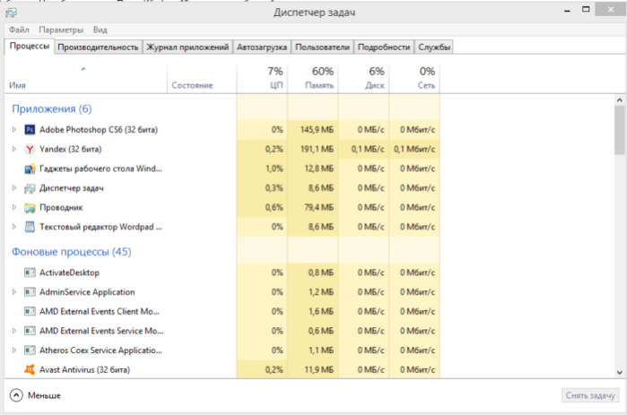This screenshot has width=627, height=415.
Task: Select the Процессы tab
Action: [30, 46]
